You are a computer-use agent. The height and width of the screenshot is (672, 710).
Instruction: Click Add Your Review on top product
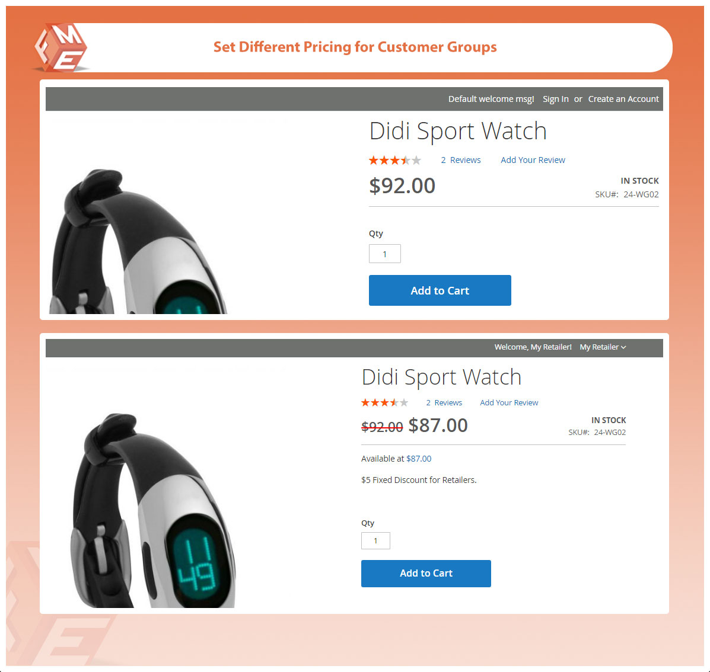(533, 160)
